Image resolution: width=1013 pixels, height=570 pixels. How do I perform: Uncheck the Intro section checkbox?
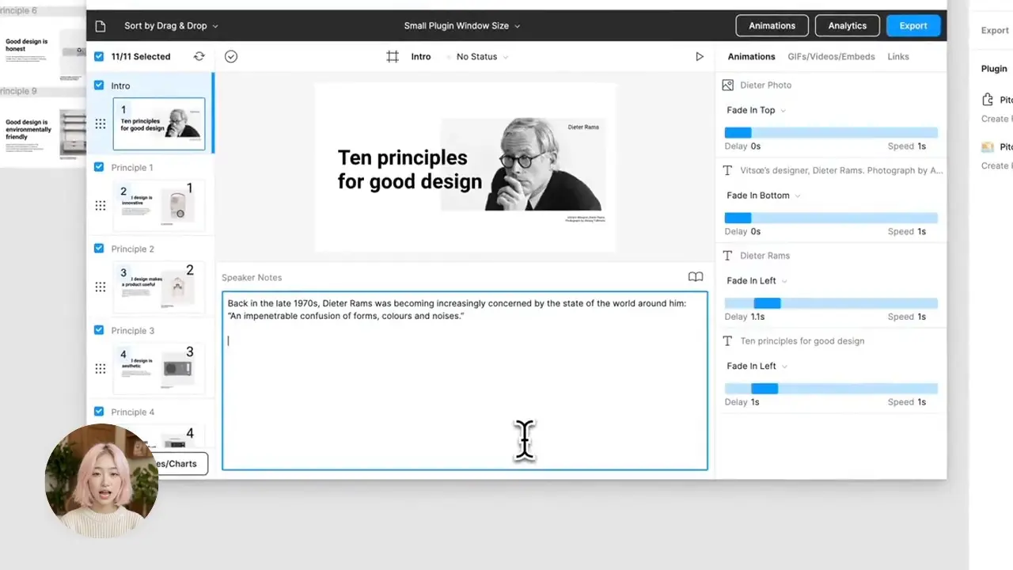click(x=98, y=85)
